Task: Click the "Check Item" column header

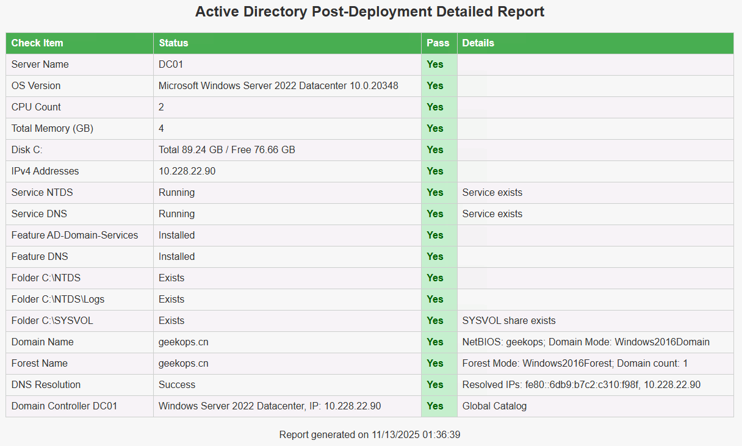Action: [x=37, y=43]
